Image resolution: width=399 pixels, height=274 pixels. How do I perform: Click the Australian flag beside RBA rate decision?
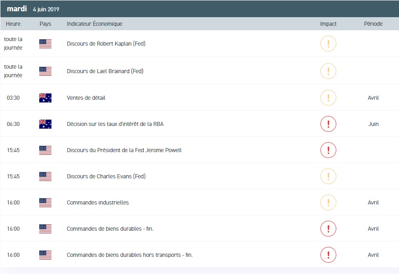tap(45, 124)
